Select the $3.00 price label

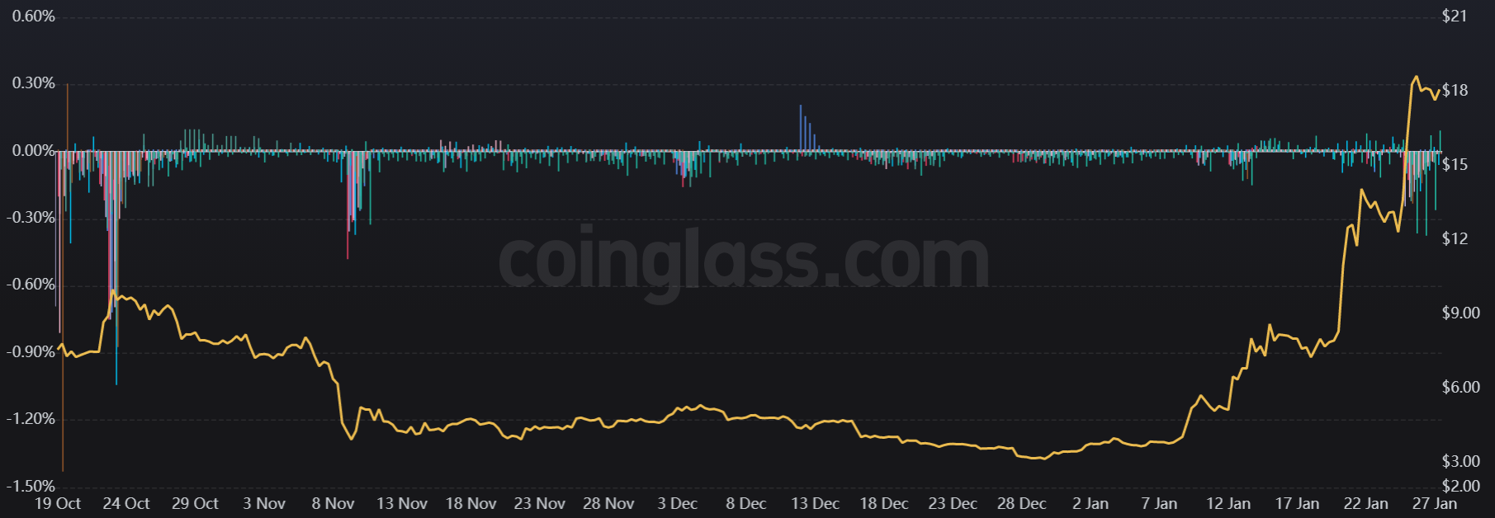point(1460,461)
